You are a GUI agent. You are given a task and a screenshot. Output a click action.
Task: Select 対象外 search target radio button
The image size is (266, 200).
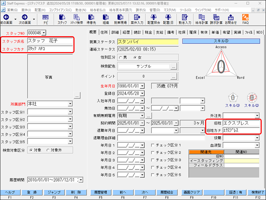pos(48,150)
